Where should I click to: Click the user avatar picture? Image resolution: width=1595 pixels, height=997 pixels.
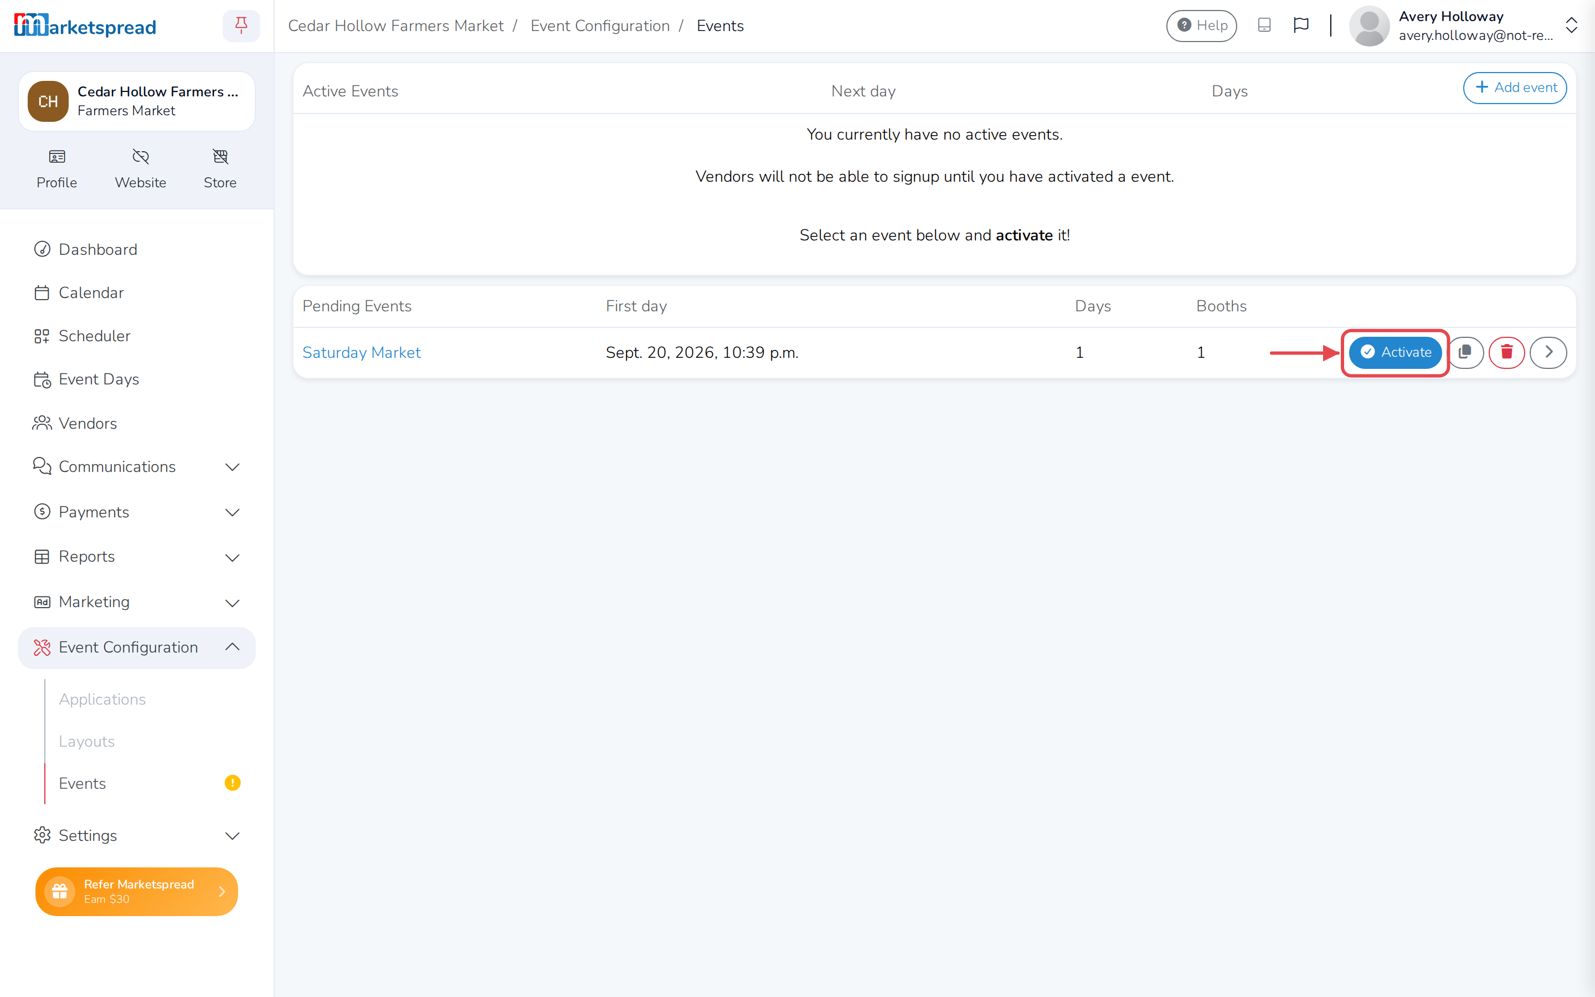pyautogui.click(x=1369, y=25)
